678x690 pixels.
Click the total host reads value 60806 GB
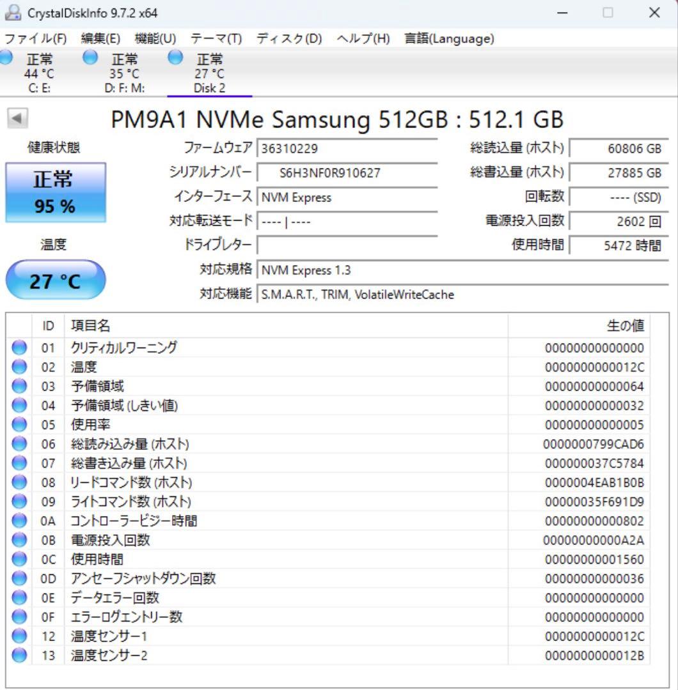[619, 148]
